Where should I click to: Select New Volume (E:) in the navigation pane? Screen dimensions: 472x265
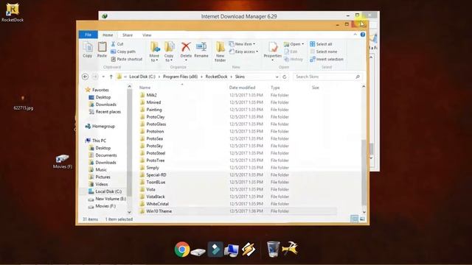(x=108, y=199)
